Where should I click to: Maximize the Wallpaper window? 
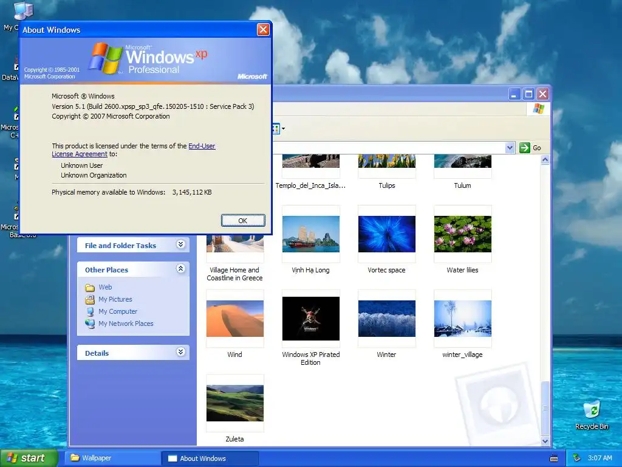(528, 94)
